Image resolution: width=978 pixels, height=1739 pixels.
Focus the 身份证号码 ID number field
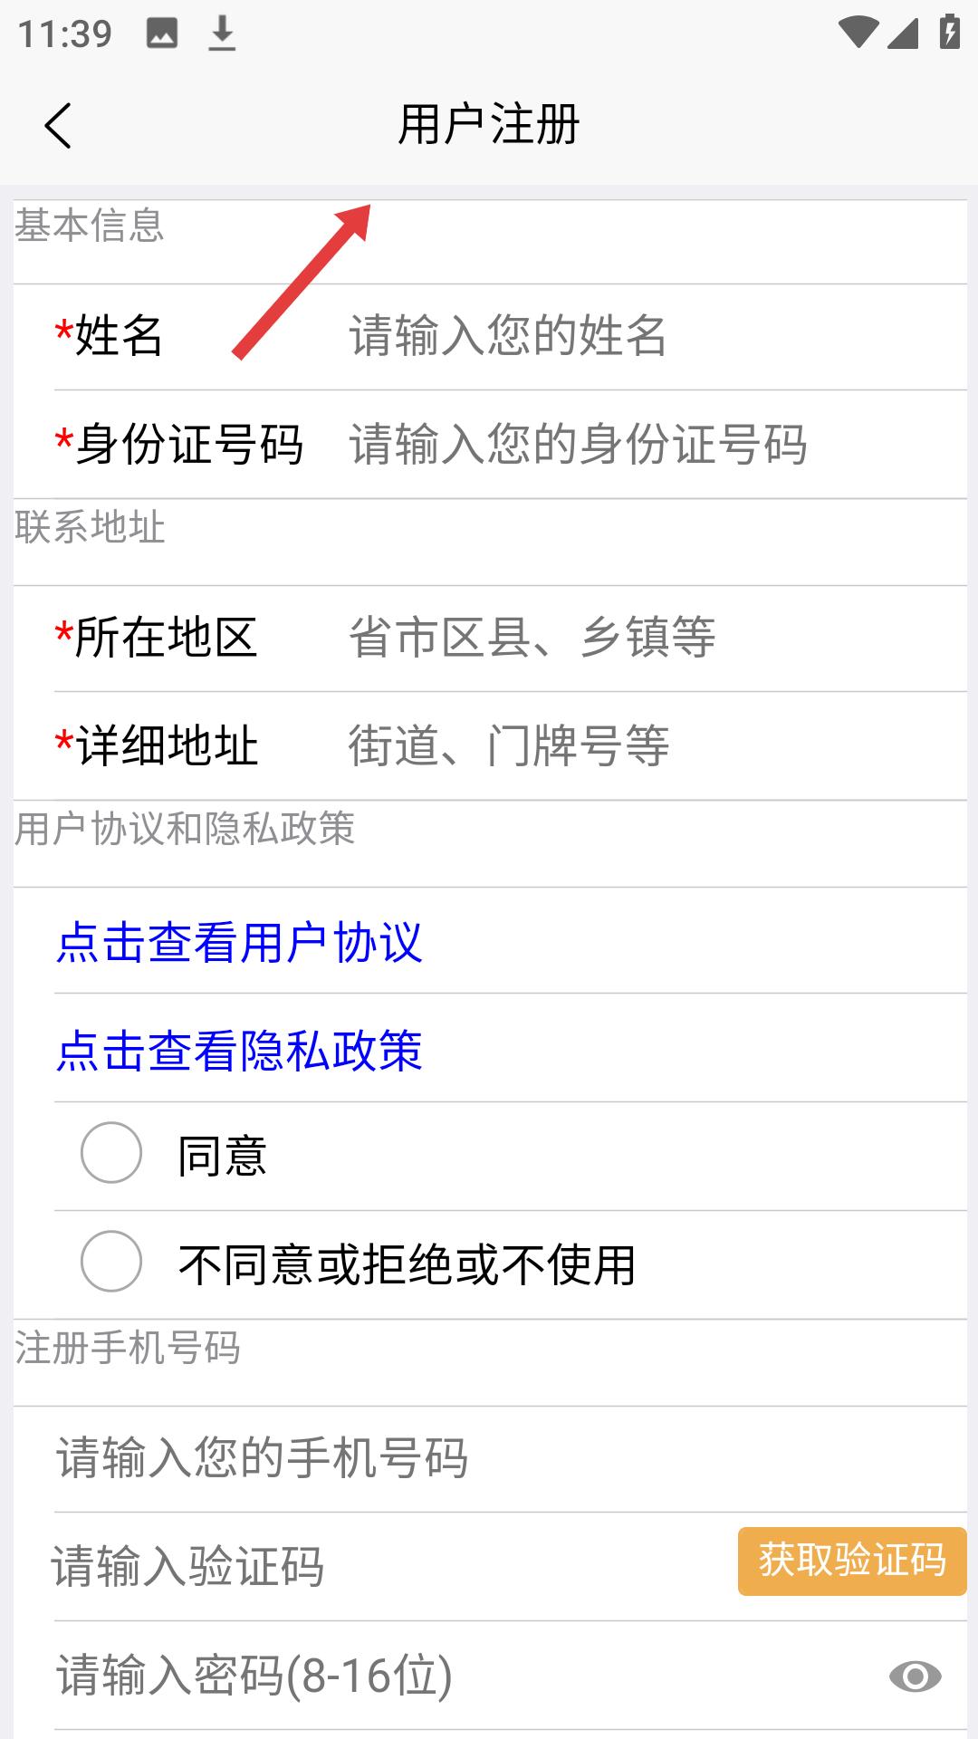(x=634, y=445)
